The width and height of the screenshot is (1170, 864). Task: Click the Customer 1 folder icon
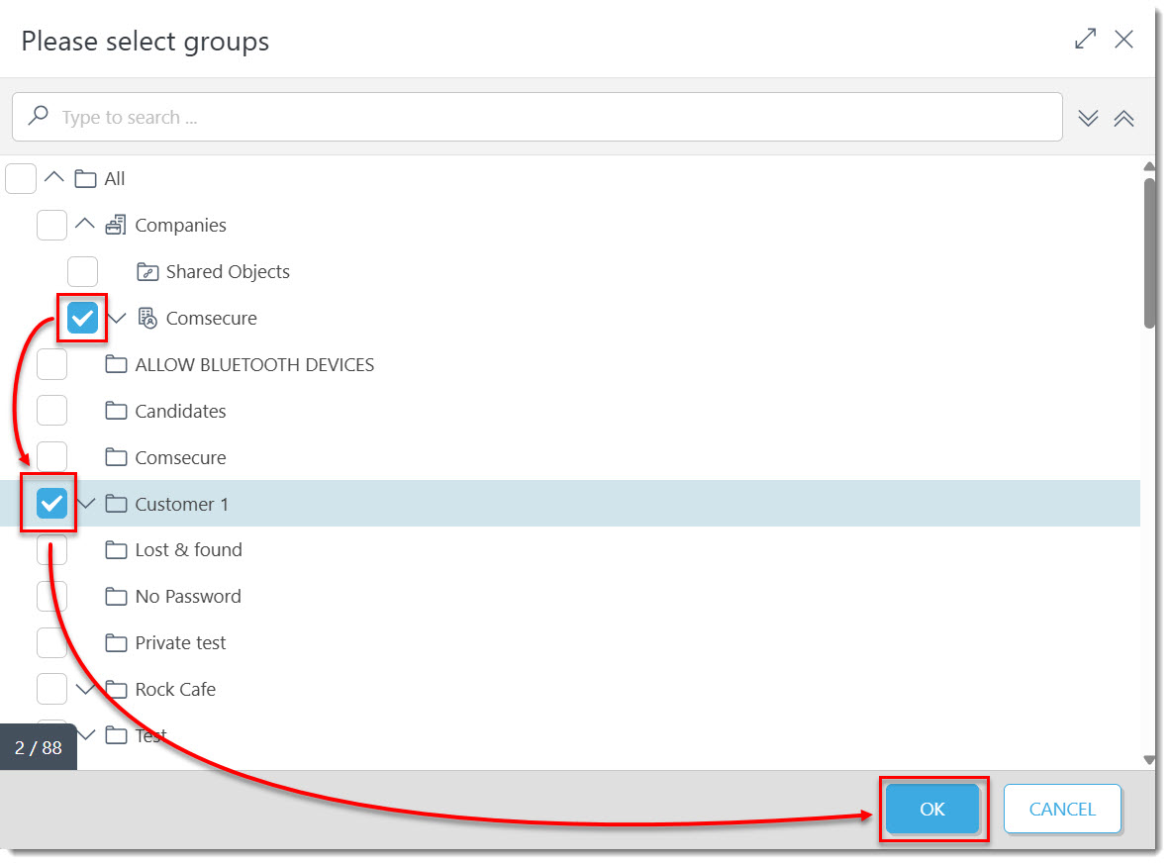click(116, 505)
